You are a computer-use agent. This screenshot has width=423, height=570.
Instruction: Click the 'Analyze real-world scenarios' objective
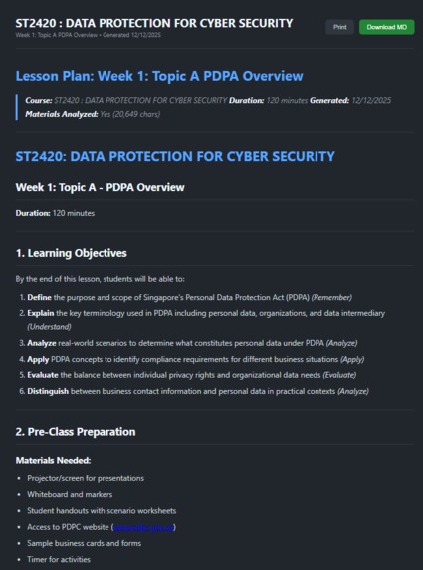[192, 343]
